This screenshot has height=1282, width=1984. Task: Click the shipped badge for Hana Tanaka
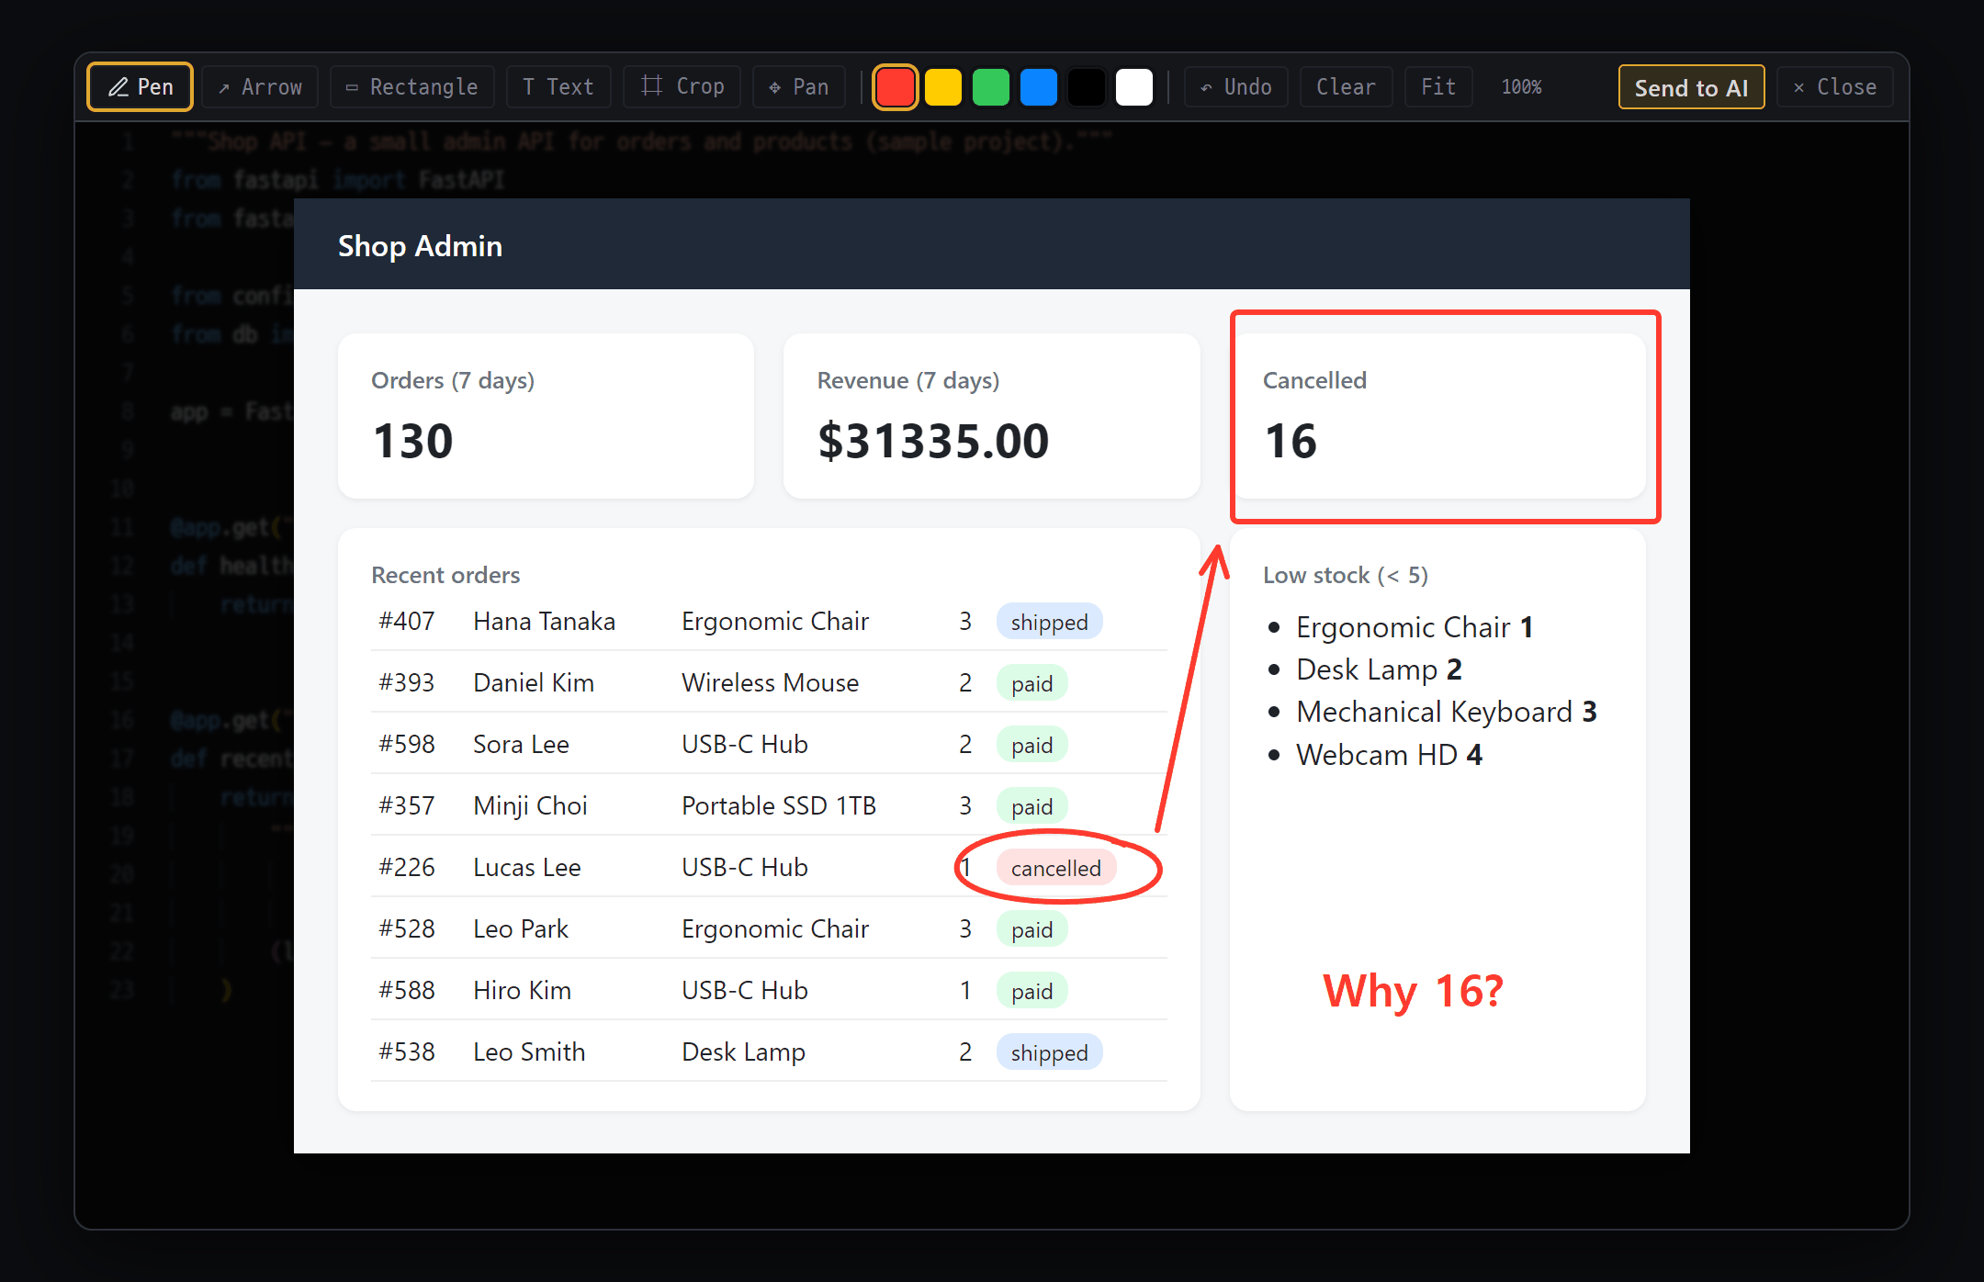[x=1049, y=622]
